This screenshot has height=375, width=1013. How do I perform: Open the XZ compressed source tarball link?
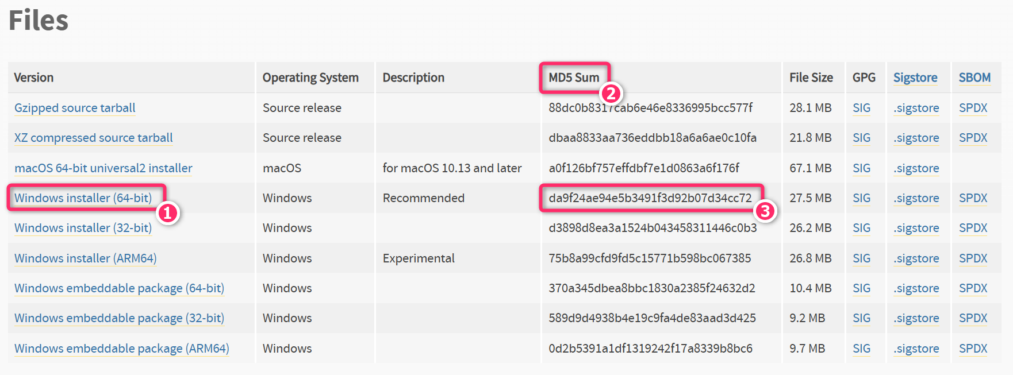[x=93, y=138]
